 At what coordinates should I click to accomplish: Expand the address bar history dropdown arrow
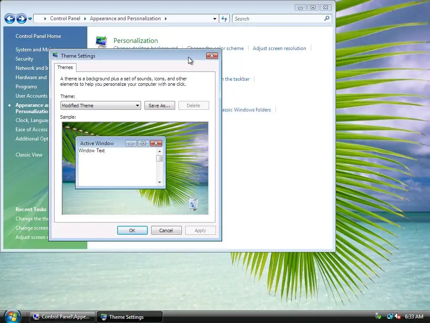point(215,19)
